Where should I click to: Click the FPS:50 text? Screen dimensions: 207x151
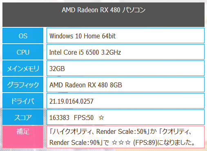pyautogui.click(x=84, y=118)
